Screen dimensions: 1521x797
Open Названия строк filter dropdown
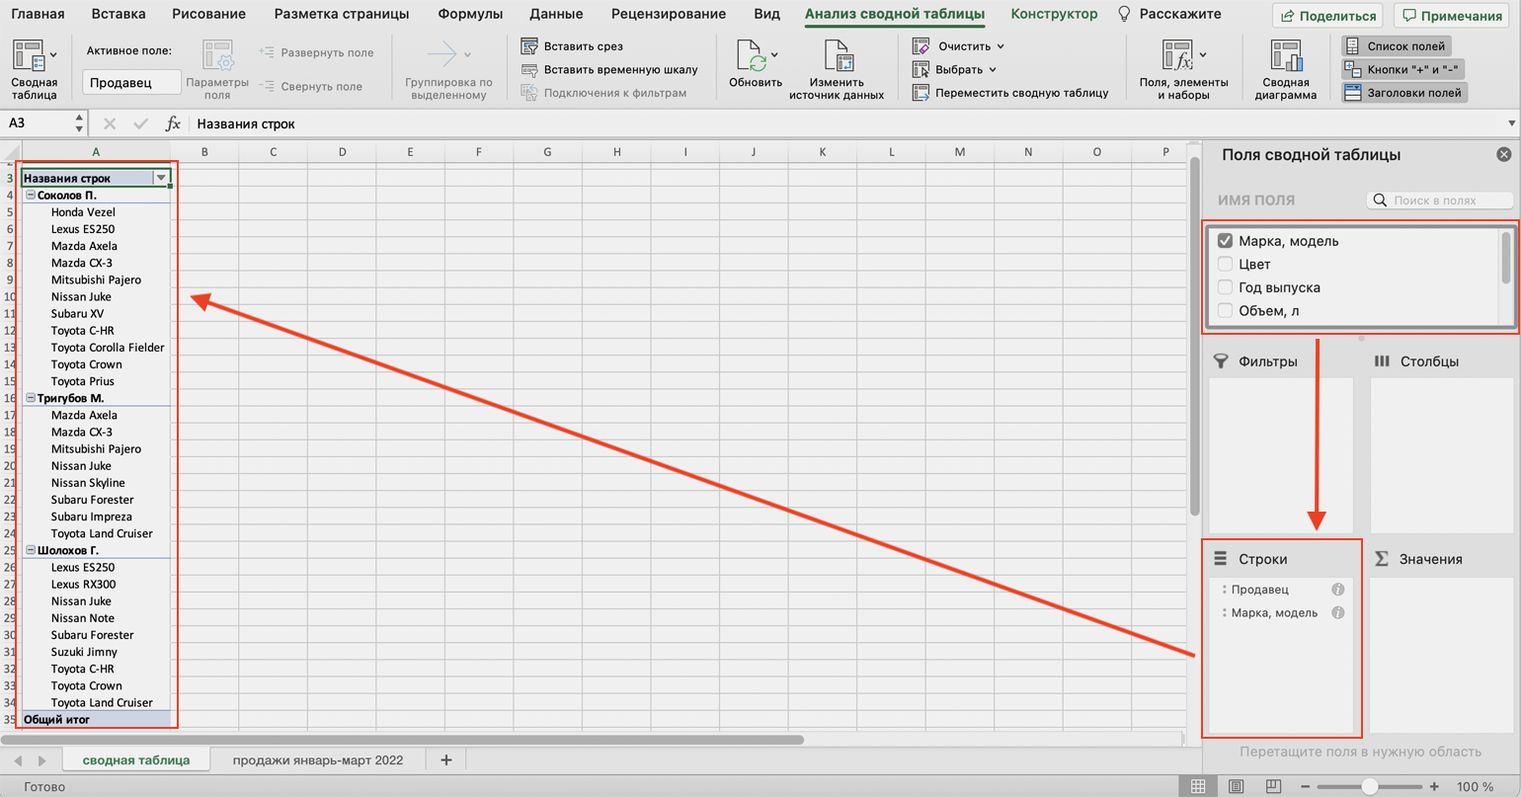[x=161, y=178]
